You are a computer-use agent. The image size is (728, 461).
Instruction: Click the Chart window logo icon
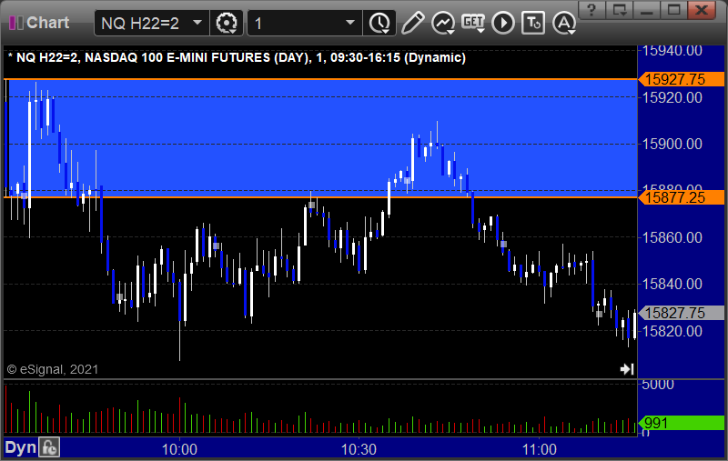tap(15, 23)
